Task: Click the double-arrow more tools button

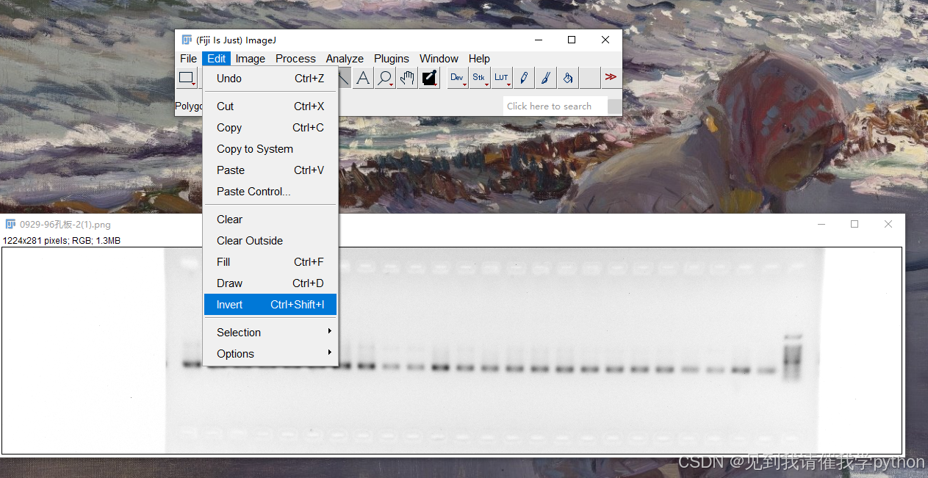Action: (611, 77)
